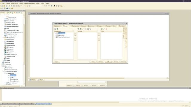Select Документы in the query builder database list
Image resolution: width=191 pixels, height=107 pixels.
pyautogui.click(x=61, y=35)
